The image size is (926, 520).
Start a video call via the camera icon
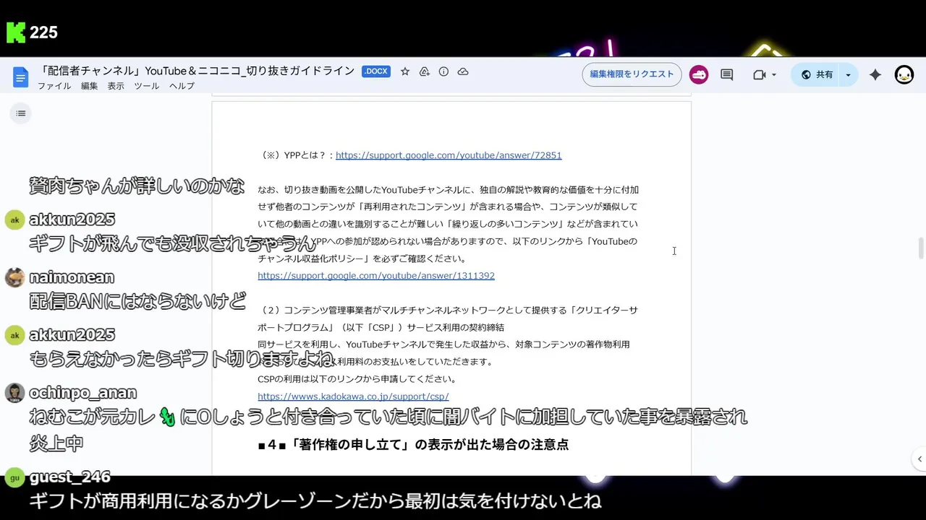coord(759,74)
